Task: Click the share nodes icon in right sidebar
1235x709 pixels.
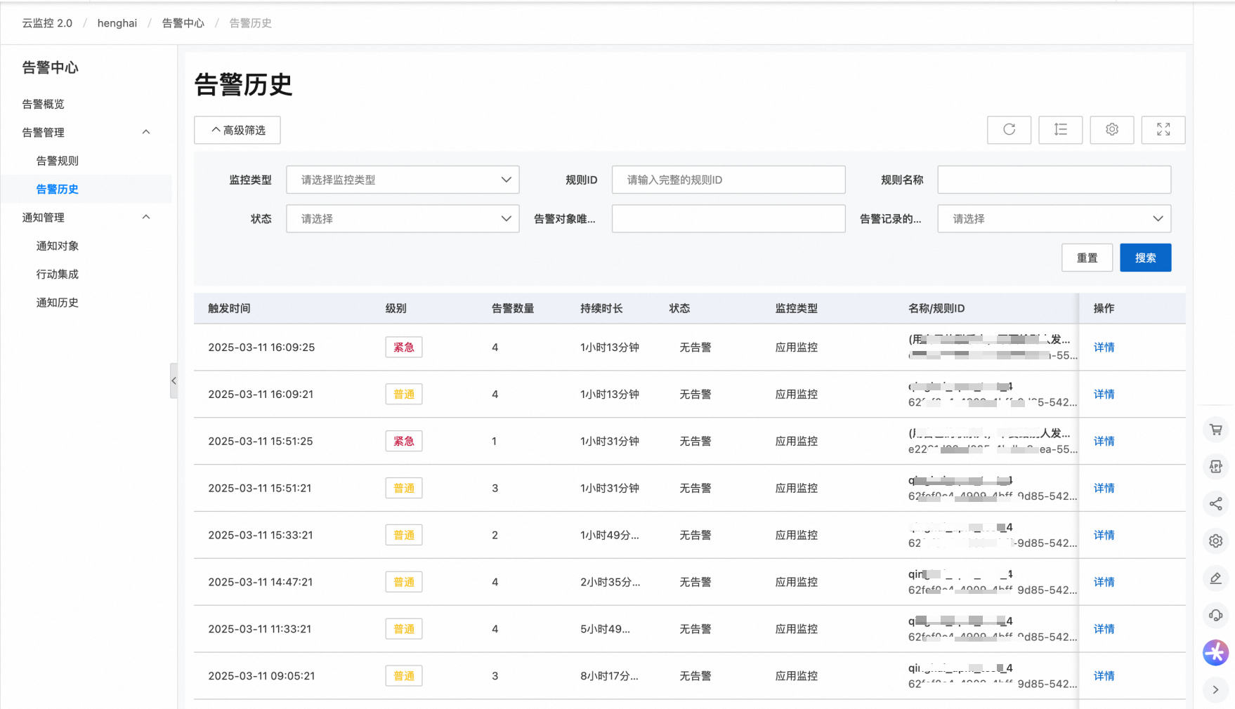Action: (x=1215, y=504)
